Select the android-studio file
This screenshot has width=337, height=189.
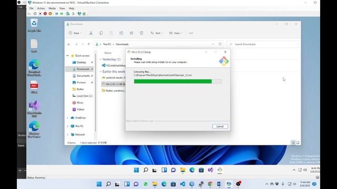tap(114, 78)
